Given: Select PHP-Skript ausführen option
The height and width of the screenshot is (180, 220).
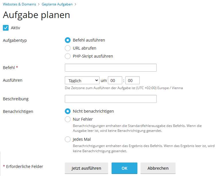Looking at the screenshot, I should click(x=68, y=56).
